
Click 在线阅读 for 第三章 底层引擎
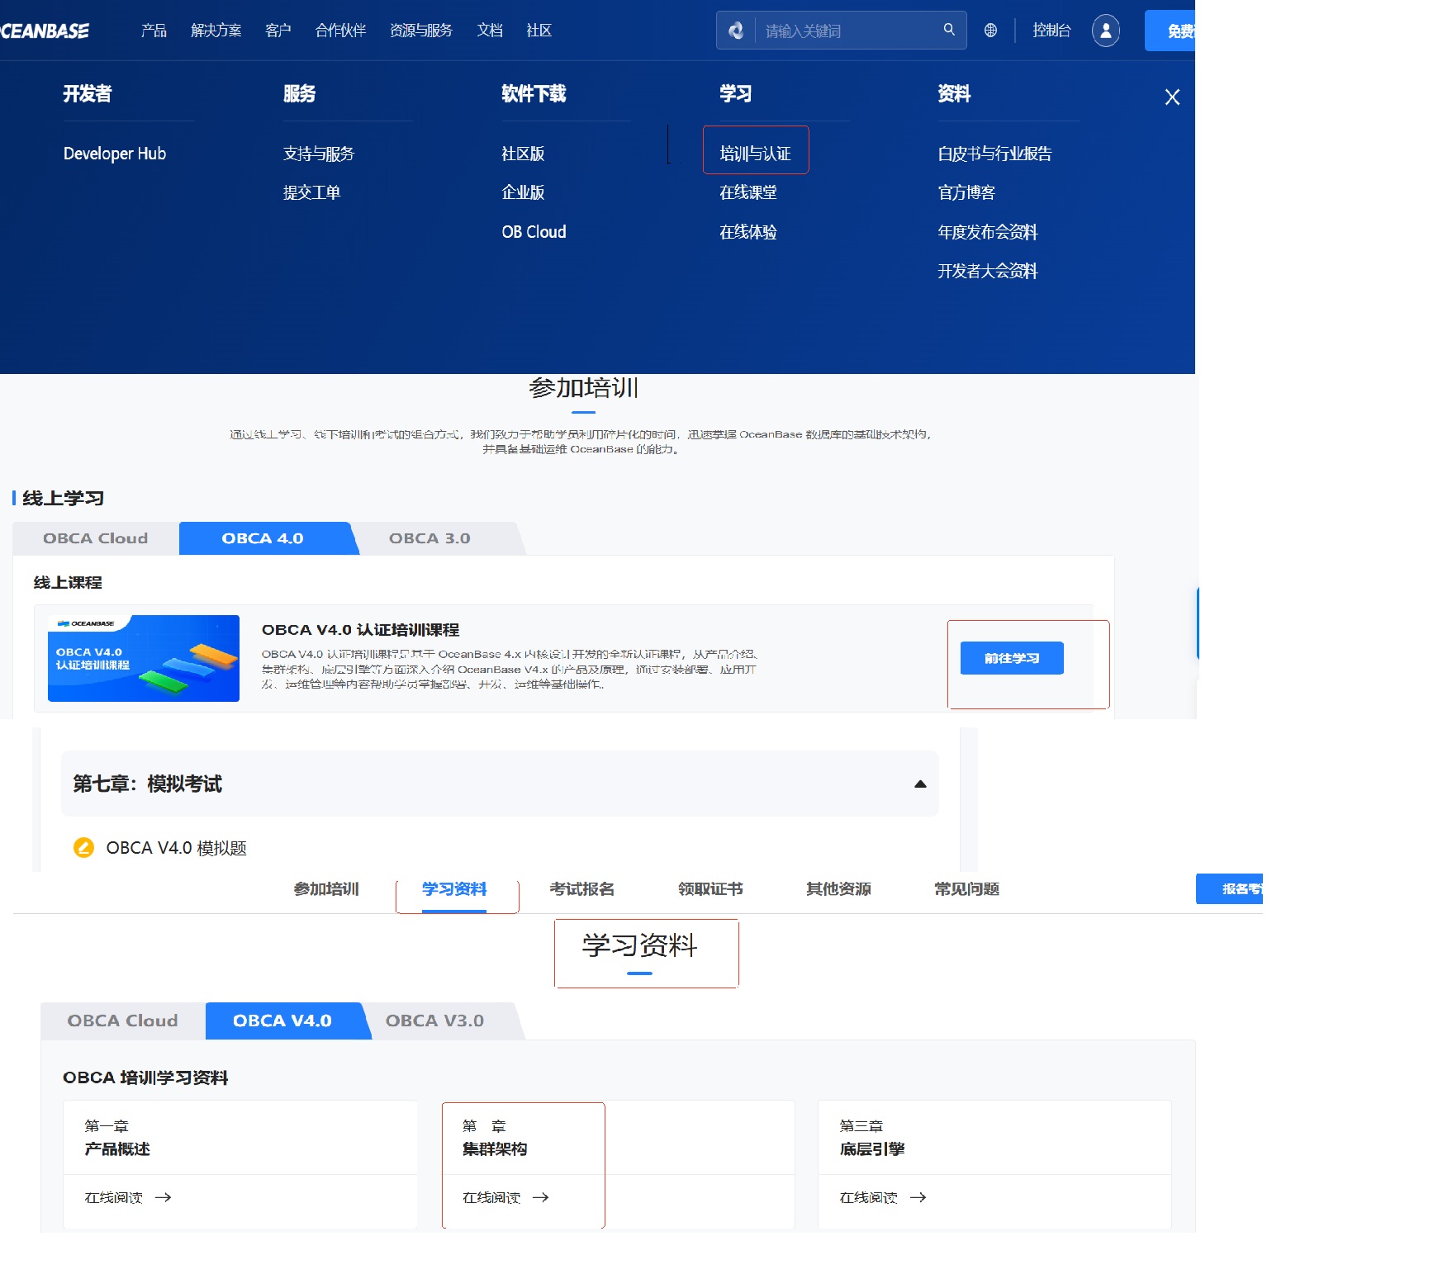pyautogui.click(x=869, y=1197)
